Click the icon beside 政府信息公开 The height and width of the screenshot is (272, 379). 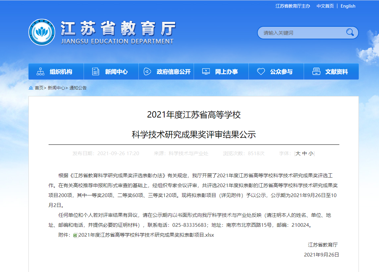click(x=147, y=72)
